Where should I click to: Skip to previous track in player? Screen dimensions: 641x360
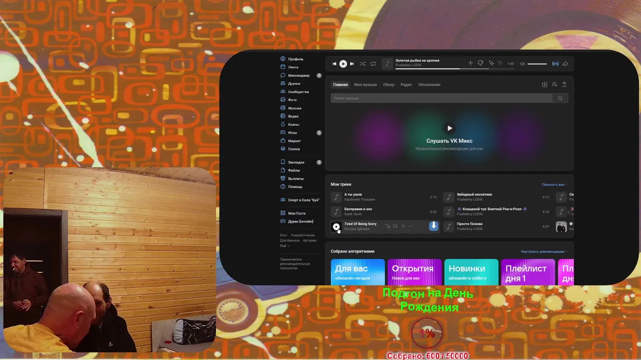335,64
